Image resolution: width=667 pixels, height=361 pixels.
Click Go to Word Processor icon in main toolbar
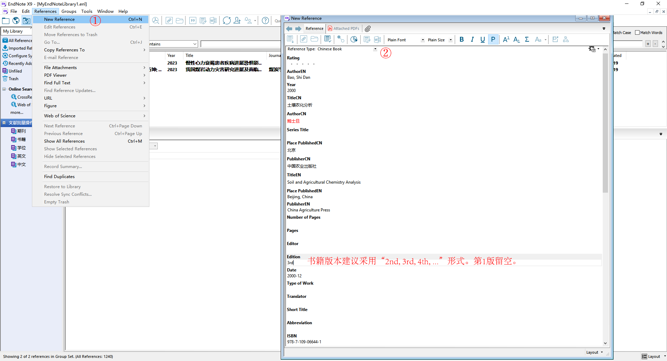coord(213,20)
